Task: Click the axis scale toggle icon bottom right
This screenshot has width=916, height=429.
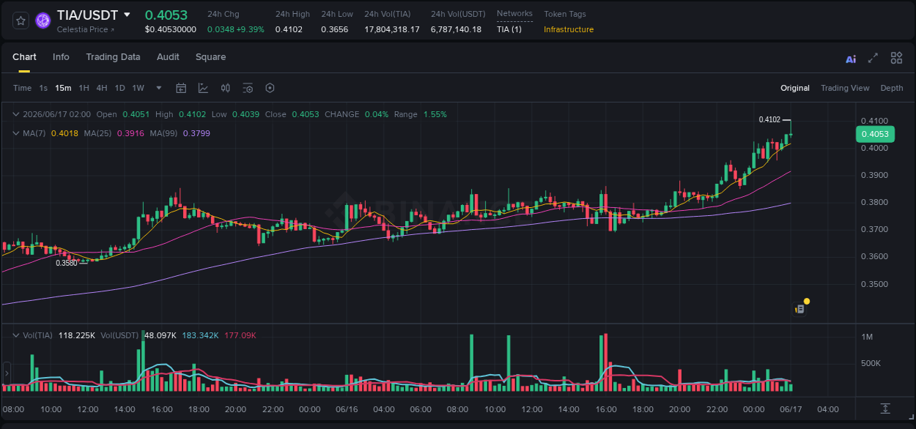Action: pos(885,408)
